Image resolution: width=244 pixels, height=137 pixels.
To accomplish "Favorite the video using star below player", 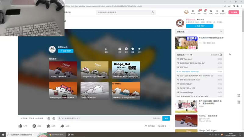I will pos(48,126).
